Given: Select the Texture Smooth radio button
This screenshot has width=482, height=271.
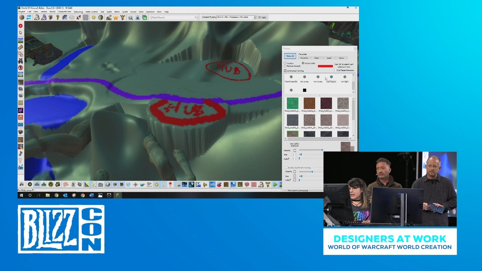Looking at the screenshot, I should (285, 66).
